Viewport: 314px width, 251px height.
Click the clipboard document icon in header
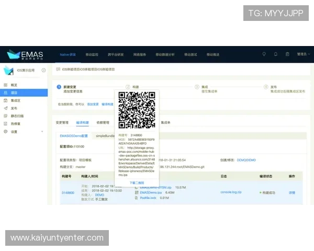[x=287, y=54]
